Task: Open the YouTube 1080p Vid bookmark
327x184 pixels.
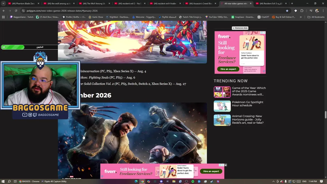Action: (216, 17)
